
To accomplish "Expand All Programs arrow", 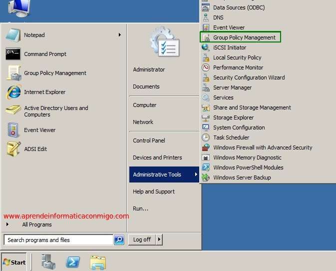I will coord(7,224).
